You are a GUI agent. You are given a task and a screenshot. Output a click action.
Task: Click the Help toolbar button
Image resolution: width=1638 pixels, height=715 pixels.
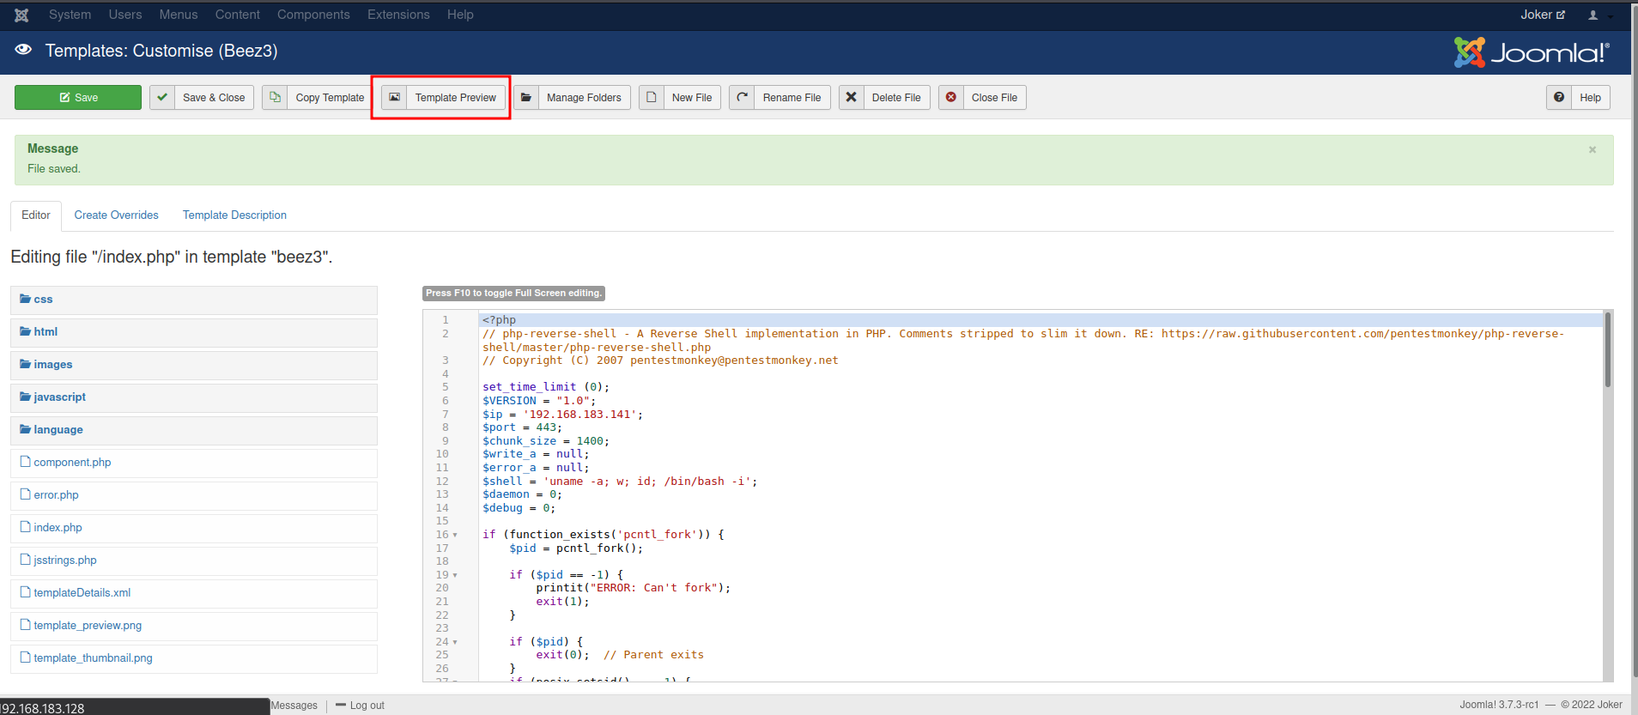[x=1579, y=97]
